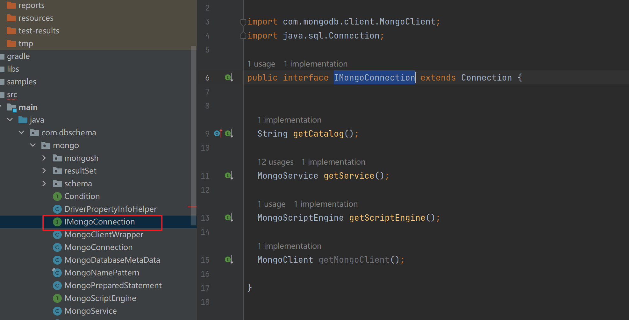
Task: Collapse the com.dbschema package
Action: pyautogui.click(x=21, y=132)
